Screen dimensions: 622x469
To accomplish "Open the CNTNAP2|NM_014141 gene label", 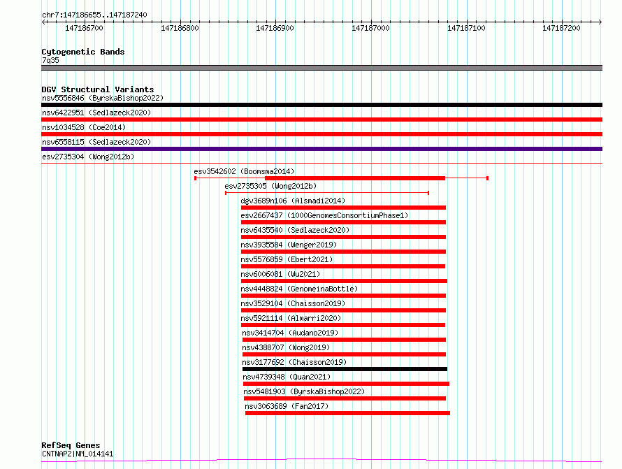I will click(77, 454).
